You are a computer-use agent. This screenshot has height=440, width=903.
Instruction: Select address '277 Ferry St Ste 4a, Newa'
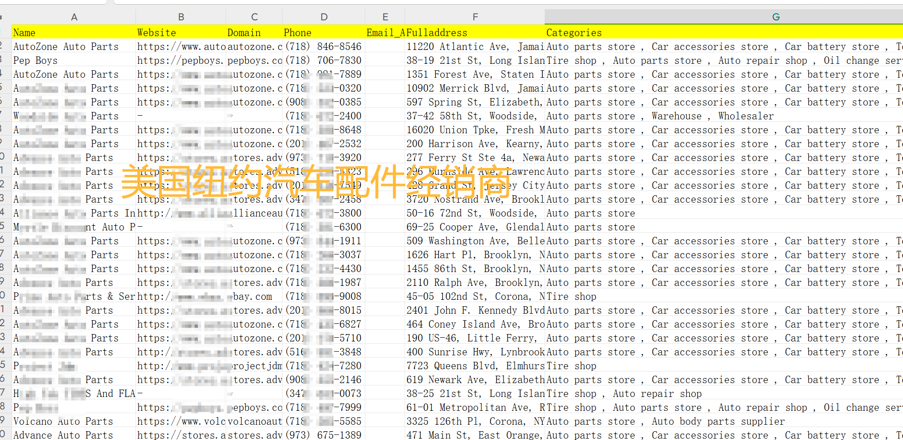pyautogui.click(x=475, y=158)
